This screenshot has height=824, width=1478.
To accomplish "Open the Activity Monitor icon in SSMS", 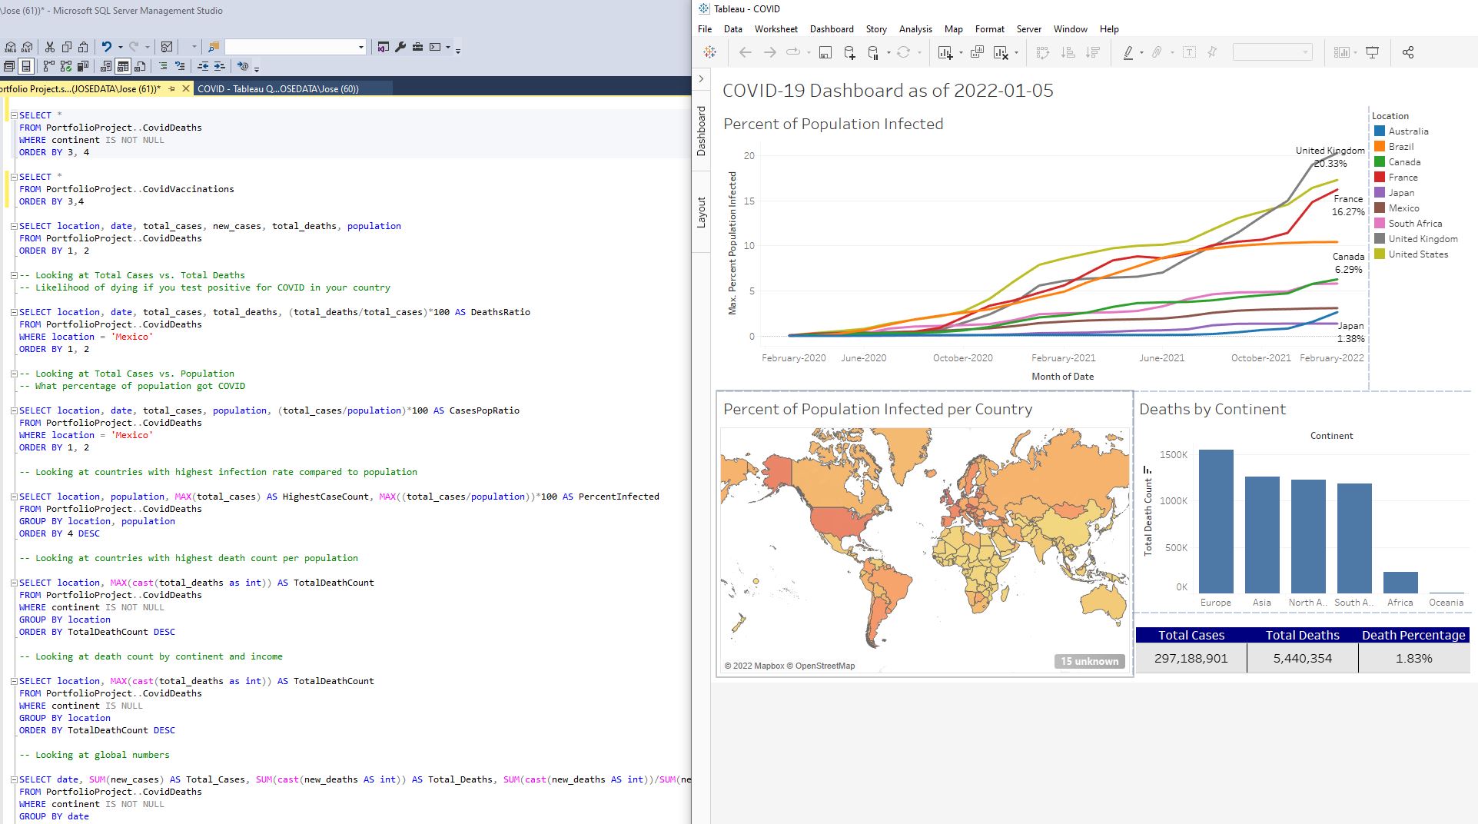I will tap(167, 47).
